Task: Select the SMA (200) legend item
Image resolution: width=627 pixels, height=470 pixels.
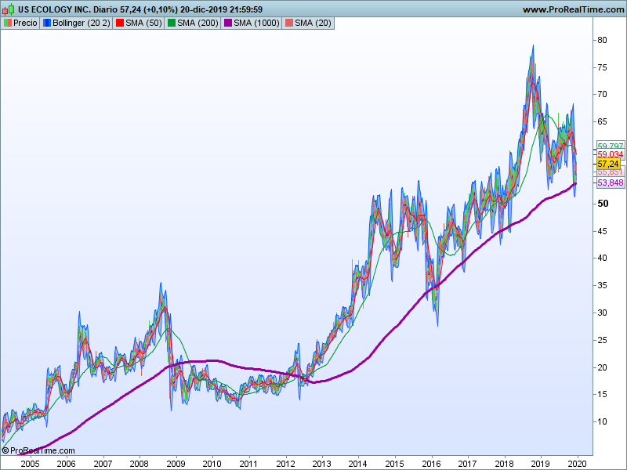Action: click(193, 23)
